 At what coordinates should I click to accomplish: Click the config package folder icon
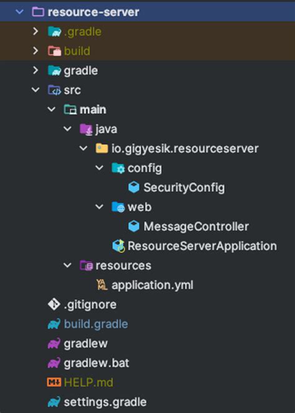[x=118, y=168]
